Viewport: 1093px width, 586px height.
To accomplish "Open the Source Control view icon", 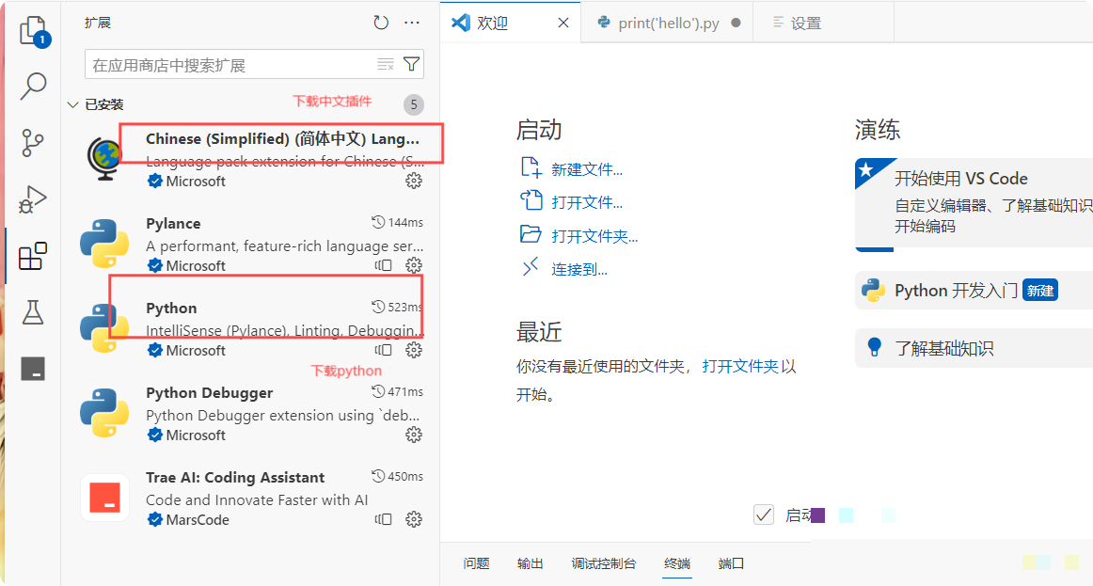I will 33,143.
